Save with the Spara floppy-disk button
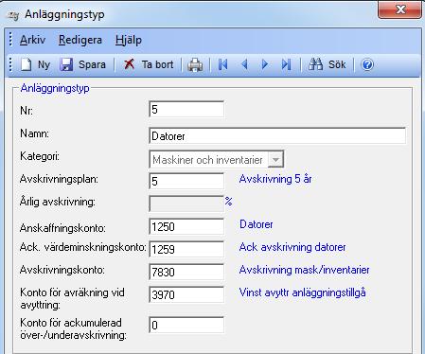The image size is (425, 354). [82, 64]
